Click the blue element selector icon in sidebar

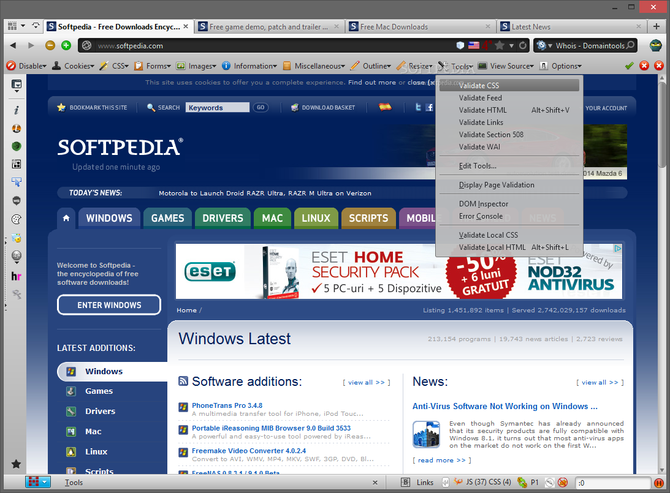(x=16, y=182)
